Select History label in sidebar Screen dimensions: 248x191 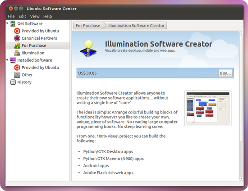[x=24, y=82]
